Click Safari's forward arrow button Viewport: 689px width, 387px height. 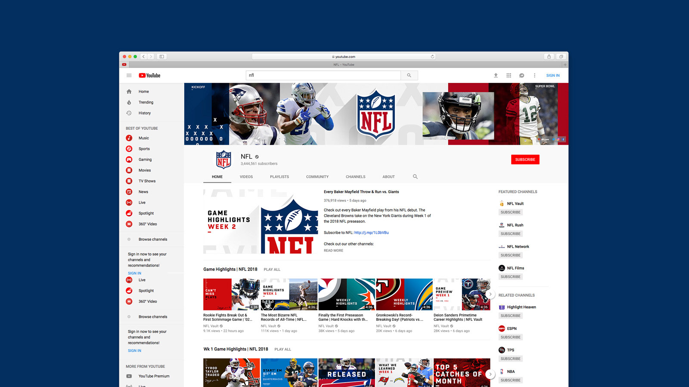tap(151, 56)
